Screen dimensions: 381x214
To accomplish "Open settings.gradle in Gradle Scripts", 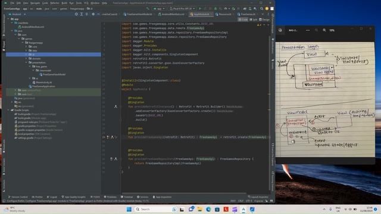I will (x=33, y=138).
